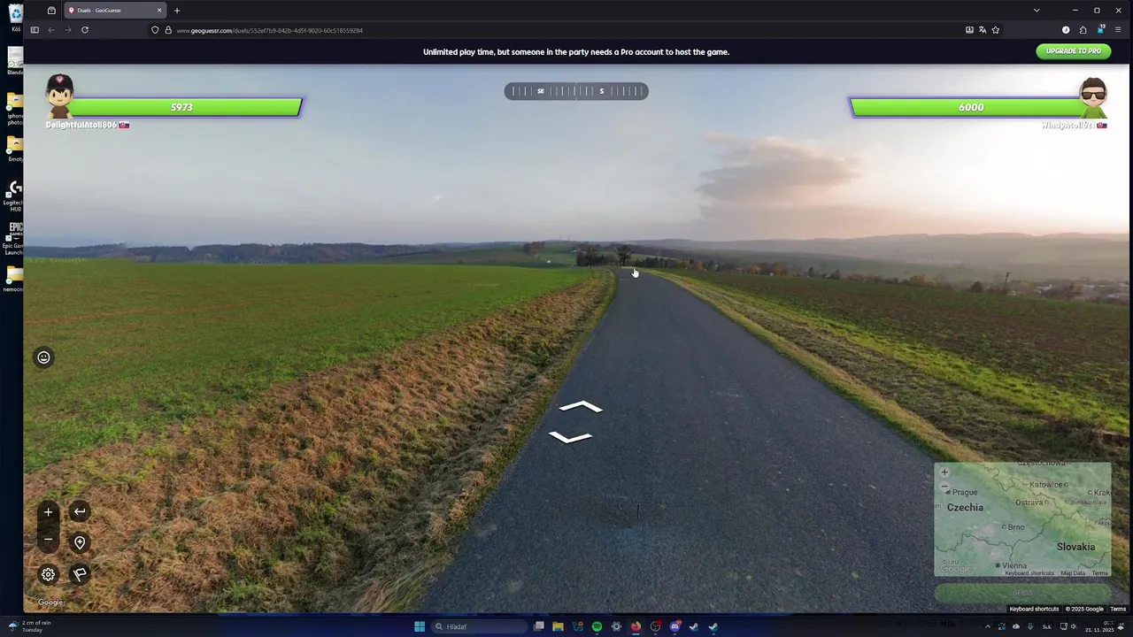Open the Firefox hamburger menu
Viewport: 1133px width, 637px height.
pyautogui.click(x=1119, y=30)
